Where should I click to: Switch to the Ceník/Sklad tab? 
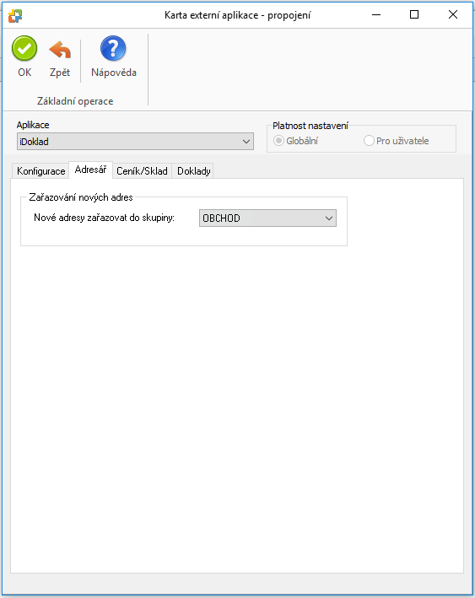point(142,171)
